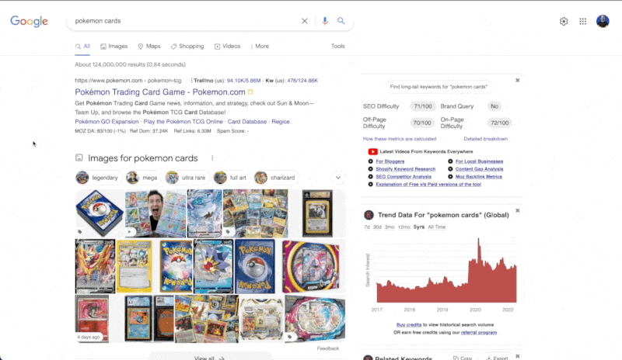Open the Google apps grid
Viewport: 622px width, 360px height.
[582, 22]
